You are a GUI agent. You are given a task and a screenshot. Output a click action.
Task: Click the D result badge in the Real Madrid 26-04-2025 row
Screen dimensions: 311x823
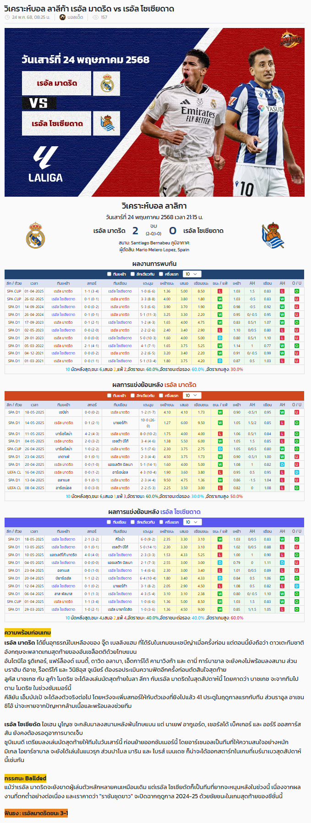[220, 449]
